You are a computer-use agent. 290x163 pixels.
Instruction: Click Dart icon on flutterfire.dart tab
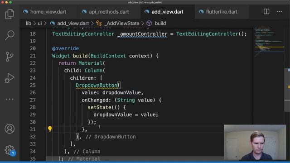pyautogui.click(x=201, y=12)
